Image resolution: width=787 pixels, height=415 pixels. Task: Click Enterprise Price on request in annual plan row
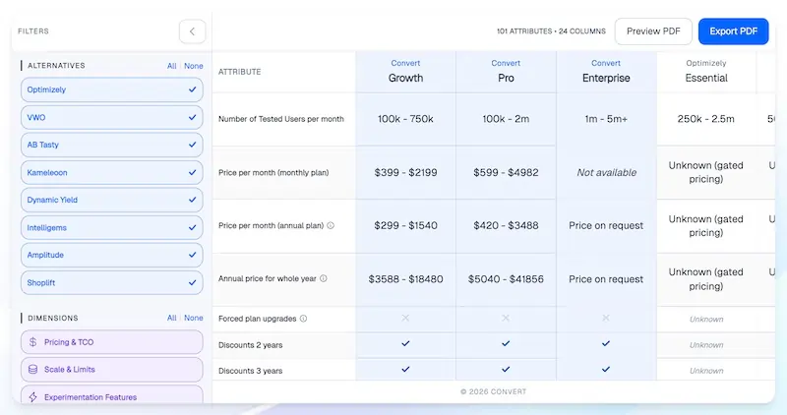pos(606,226)
